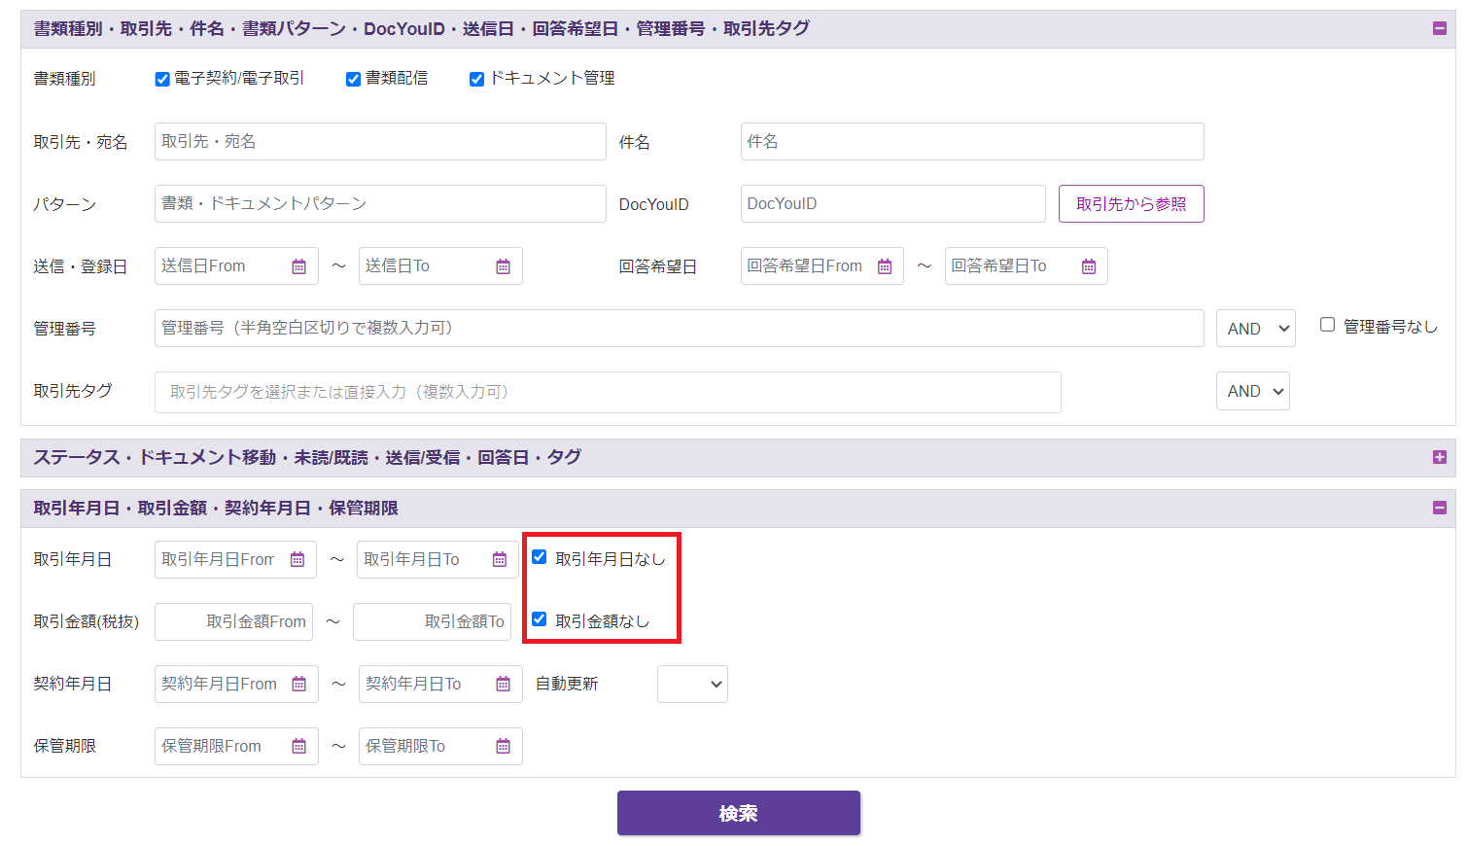Expand the ステータス・ドキュメント移動 section

point(1439,458)
